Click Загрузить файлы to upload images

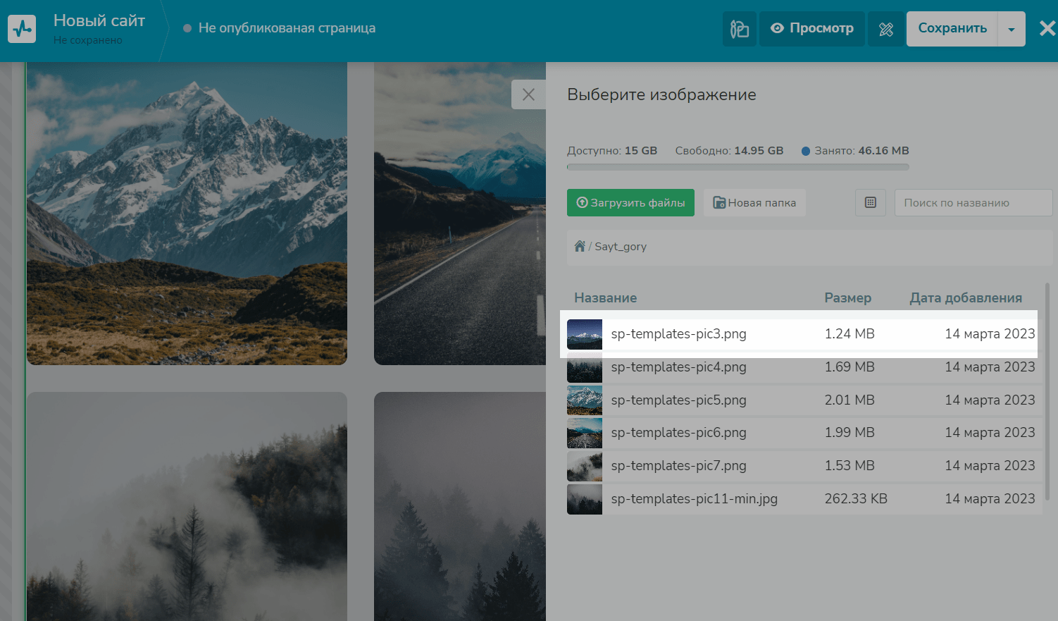click(x=630, y=202)
